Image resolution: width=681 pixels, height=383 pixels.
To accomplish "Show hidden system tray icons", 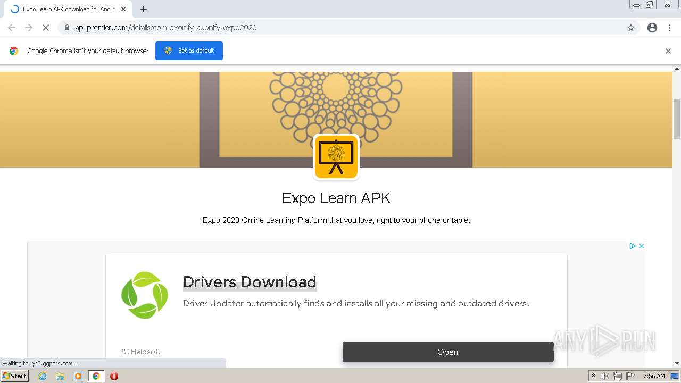I will (593, 376).
